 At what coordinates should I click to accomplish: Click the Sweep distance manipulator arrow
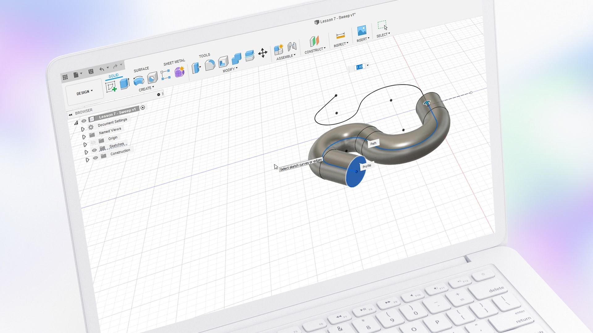click(x=427, y=103)
